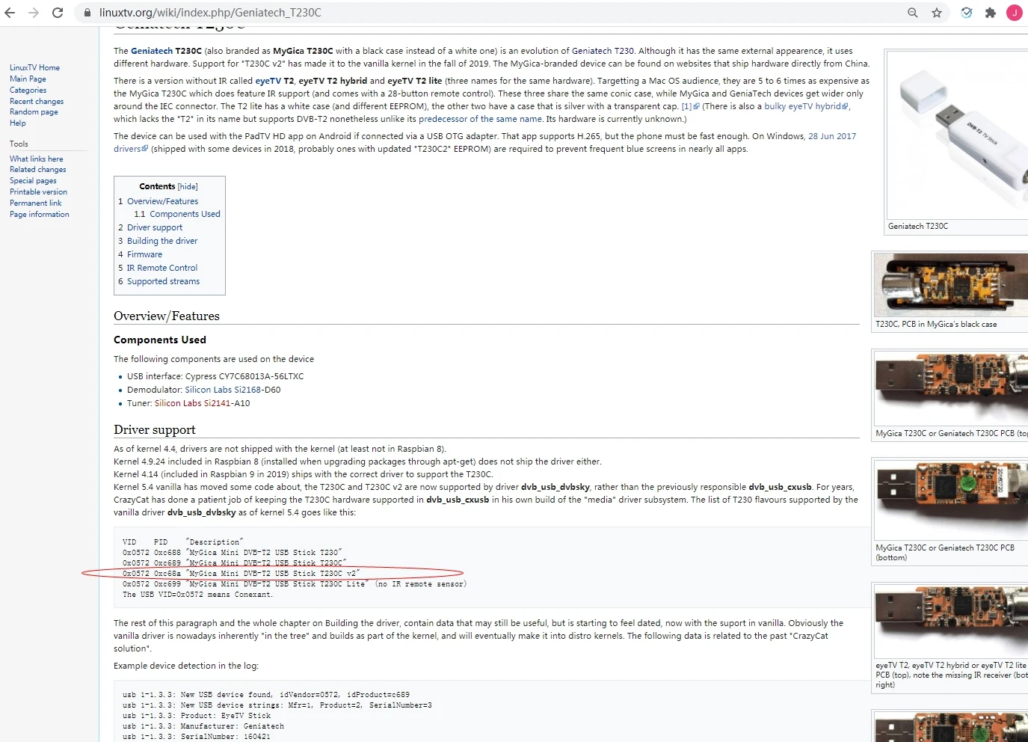Click the Driver support section heading

pyautogui.click(x=155, y=430)
